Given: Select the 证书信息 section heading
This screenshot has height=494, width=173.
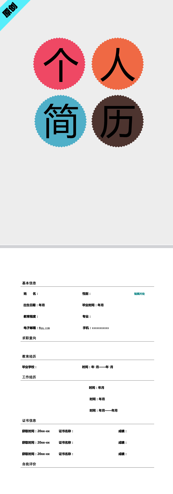Looking at the screenshot, I should tap(29, 421).
